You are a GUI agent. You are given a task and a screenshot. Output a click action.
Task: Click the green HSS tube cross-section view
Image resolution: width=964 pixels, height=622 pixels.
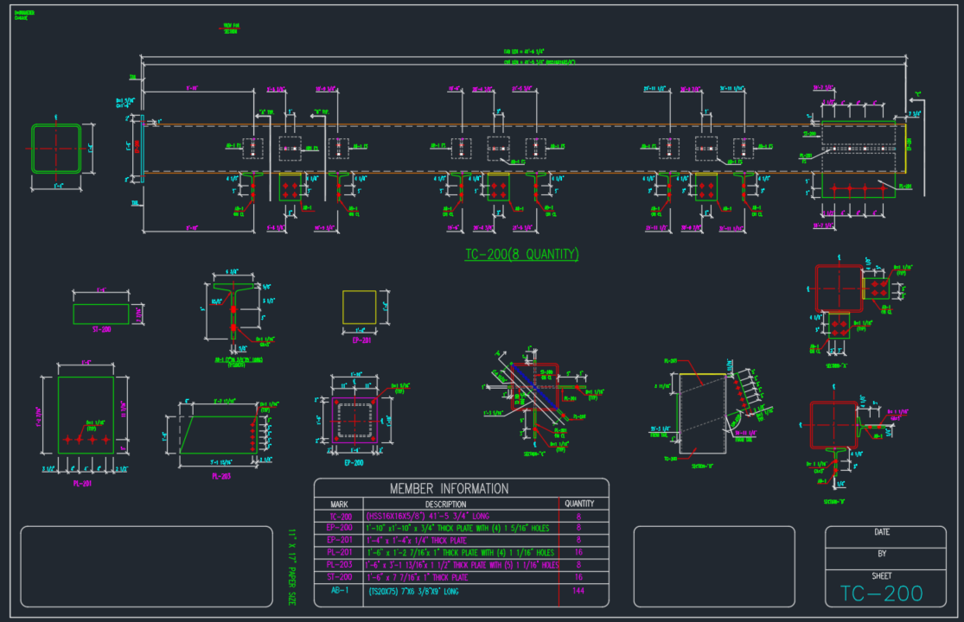point(56,148)
